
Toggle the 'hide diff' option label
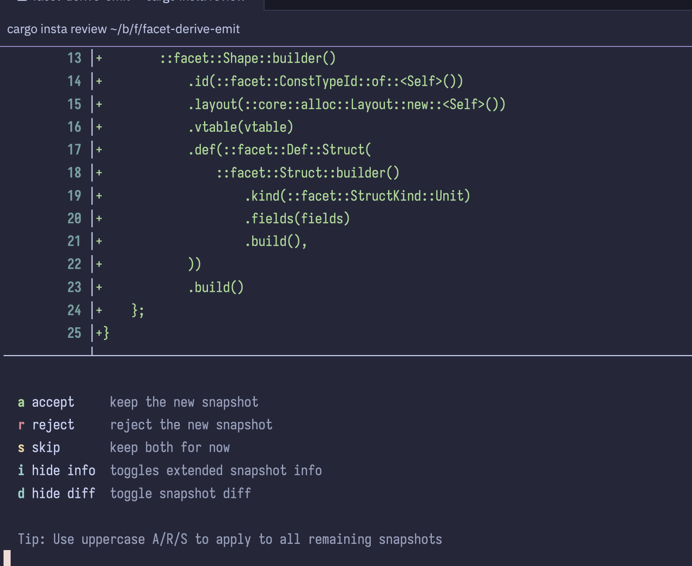63,493
